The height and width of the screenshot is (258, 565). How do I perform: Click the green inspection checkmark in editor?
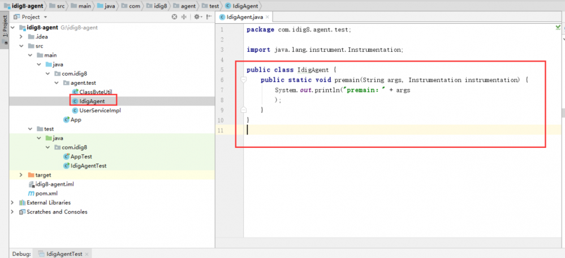click(559, 27)
